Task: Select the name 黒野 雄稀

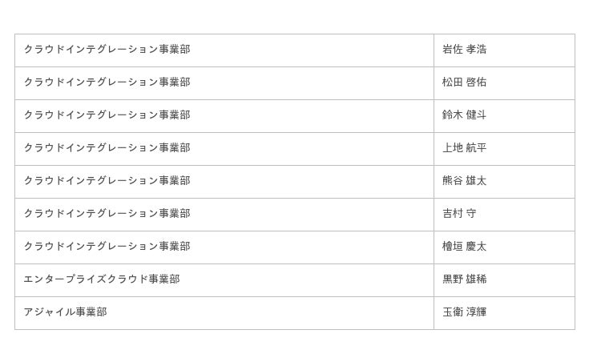Action: point(465,280)
